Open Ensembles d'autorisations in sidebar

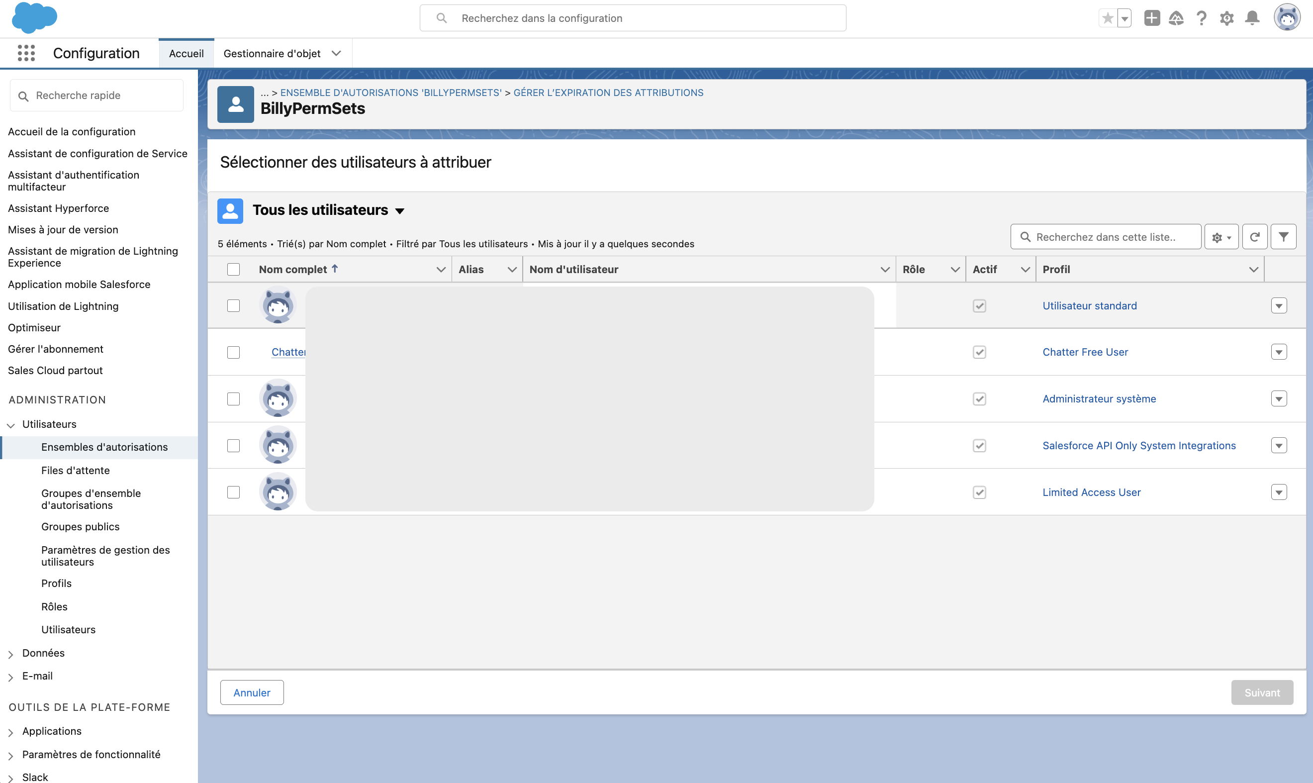[x=104, y=447]
